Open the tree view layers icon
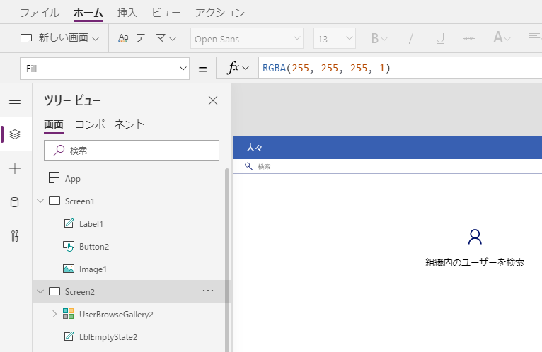 tap(15, 134)
